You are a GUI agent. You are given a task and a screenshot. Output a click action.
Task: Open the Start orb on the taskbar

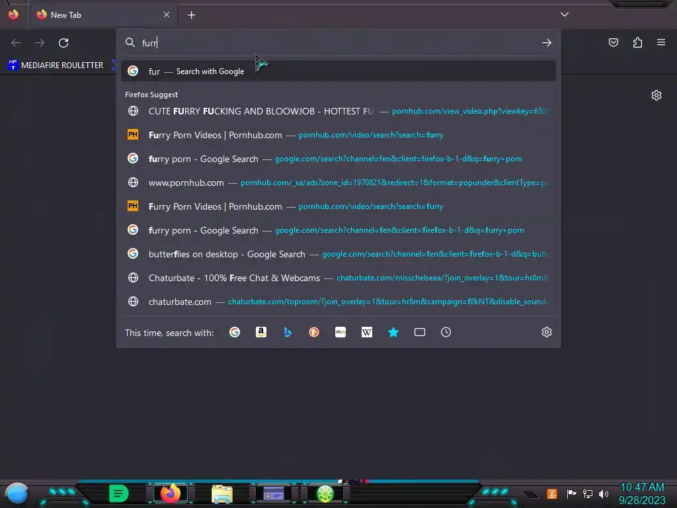(x=17, y=493)
